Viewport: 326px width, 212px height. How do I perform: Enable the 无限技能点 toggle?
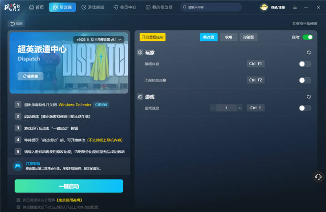coord(305,80)
